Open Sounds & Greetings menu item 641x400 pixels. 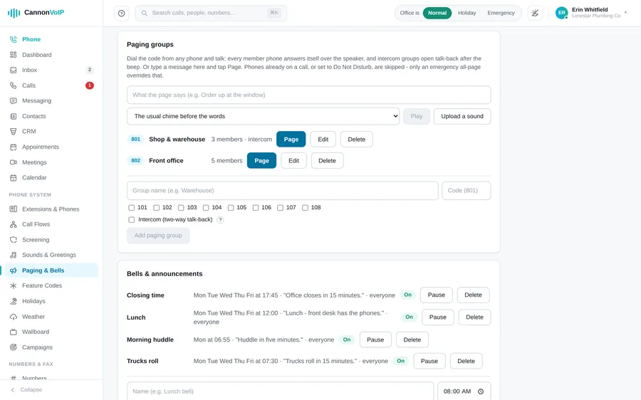51,255
